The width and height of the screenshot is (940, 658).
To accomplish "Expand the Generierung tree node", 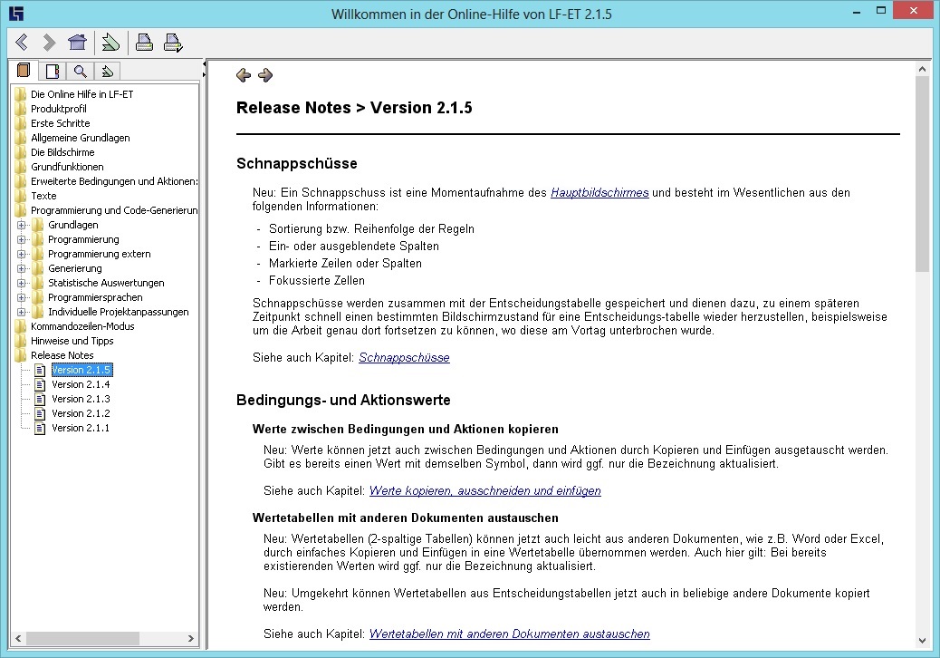I will point(22,268).
